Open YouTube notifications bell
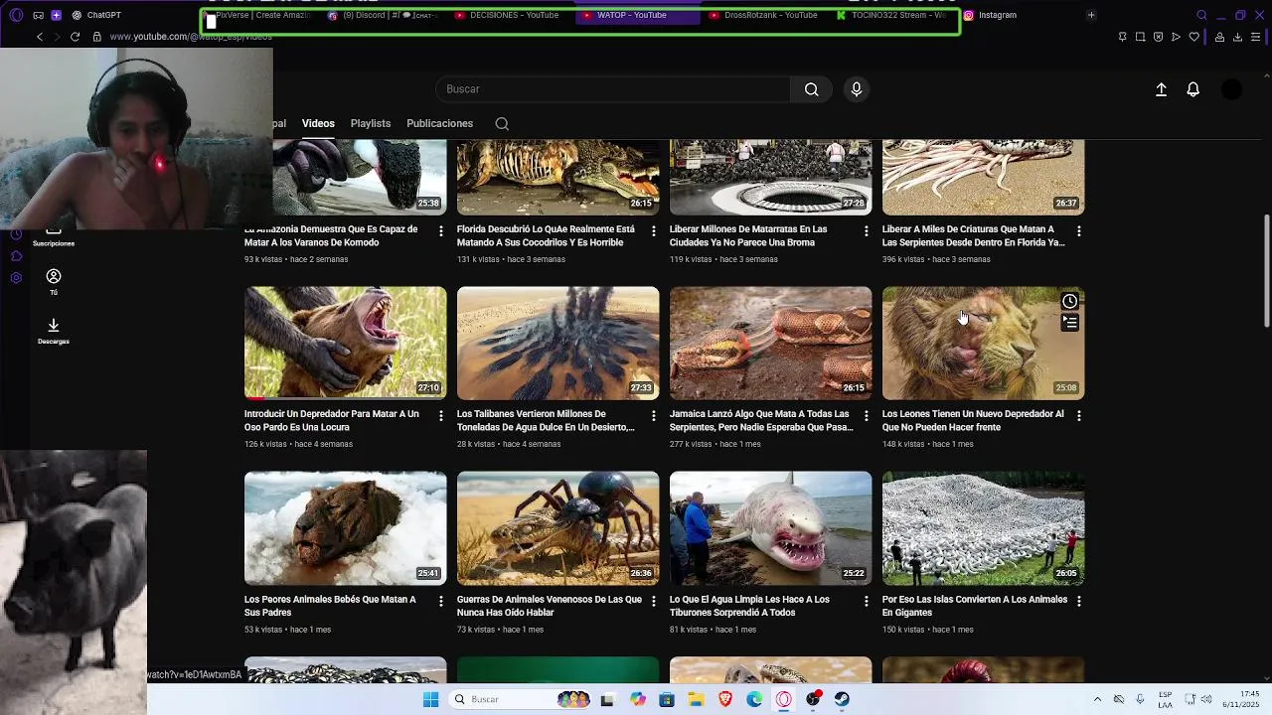The width and height of the screenshot is (1272, 715). click(1193, 89)
